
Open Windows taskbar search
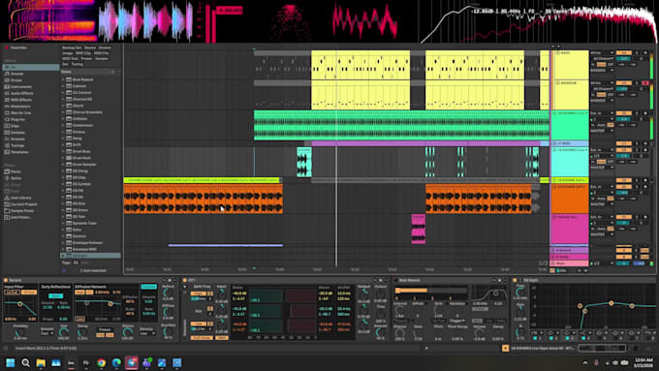pyautogui.click(x=25, y=362)
